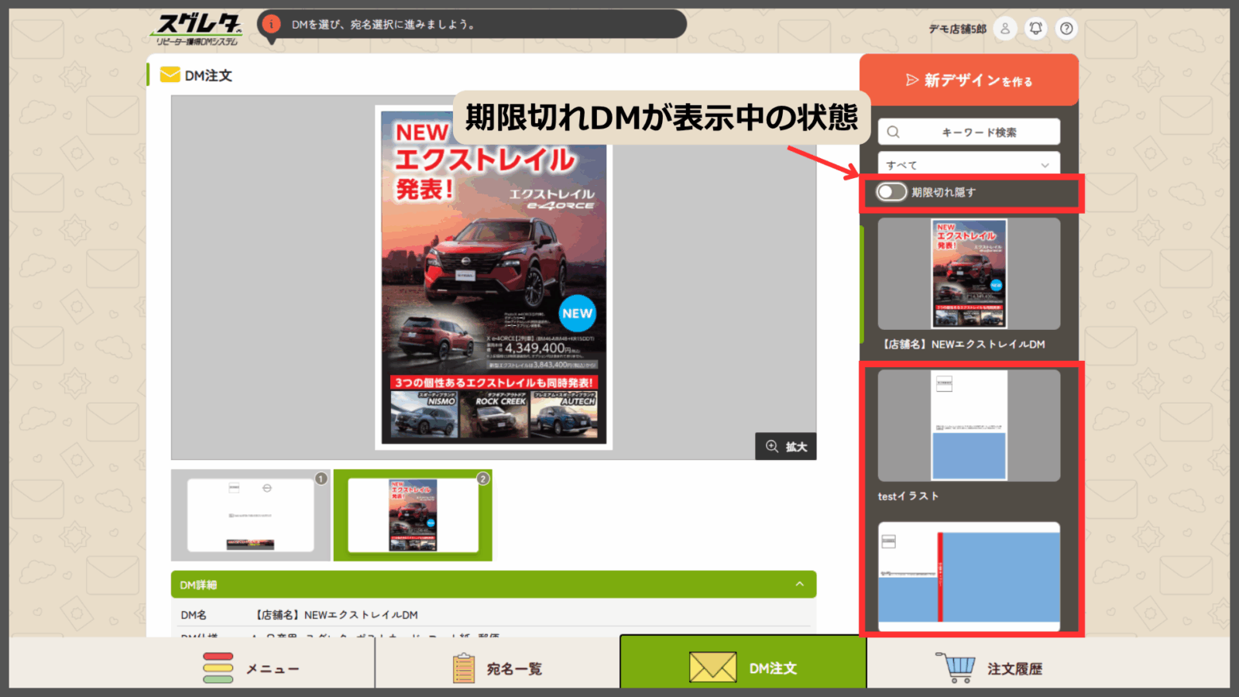Viewport: 1239px width, 697px height.
Task: Select page 2 thumbnail preview
Action: click(413, 515)
